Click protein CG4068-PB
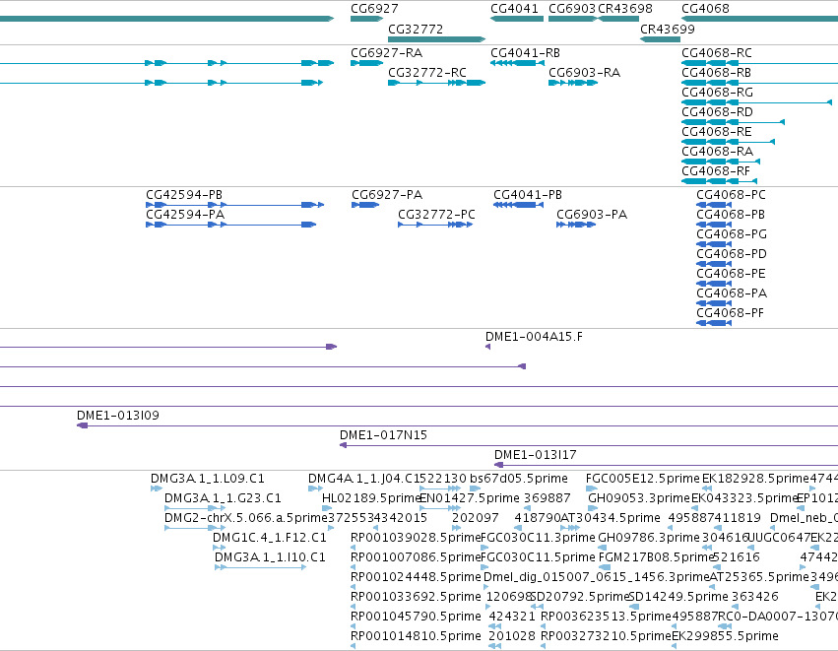The image size is (838, 651). coord(714,225)
